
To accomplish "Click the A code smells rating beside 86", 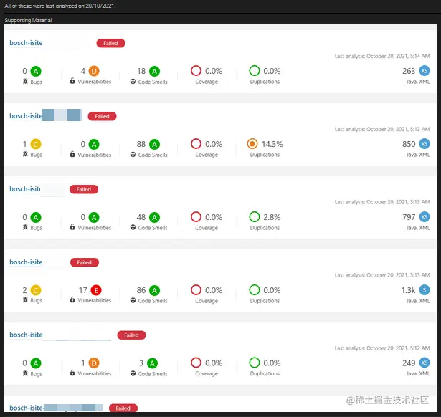I will 154,290.
